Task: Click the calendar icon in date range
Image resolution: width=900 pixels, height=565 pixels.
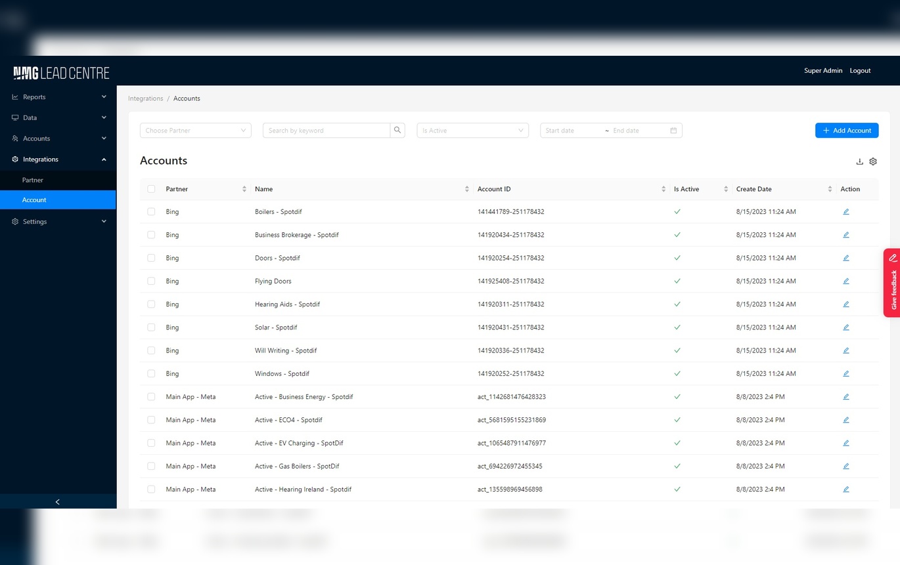Action: pos(673,131)
